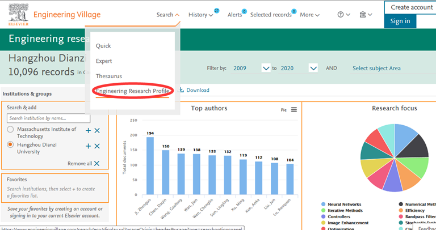Click the Iterative Methods legend color dot
Image resolution: width=436 pixels, height=230 pixels.
(323, 211)
